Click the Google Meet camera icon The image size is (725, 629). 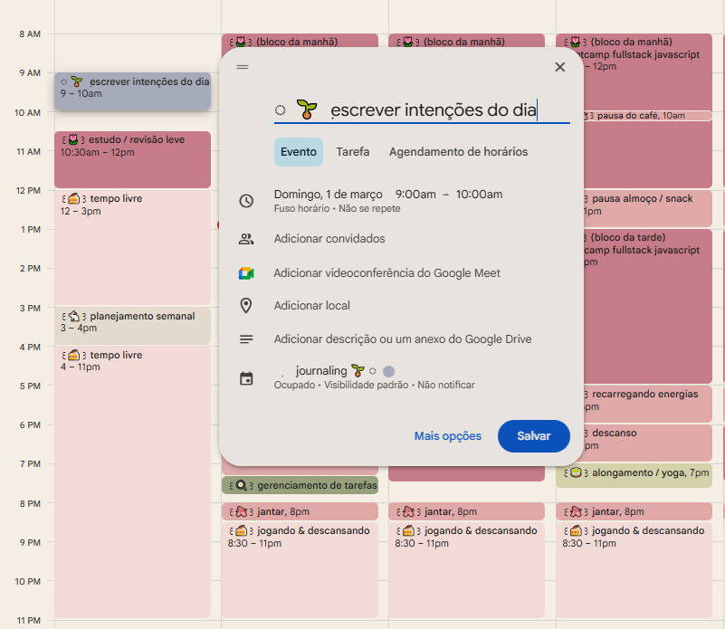tap(246, 273)
